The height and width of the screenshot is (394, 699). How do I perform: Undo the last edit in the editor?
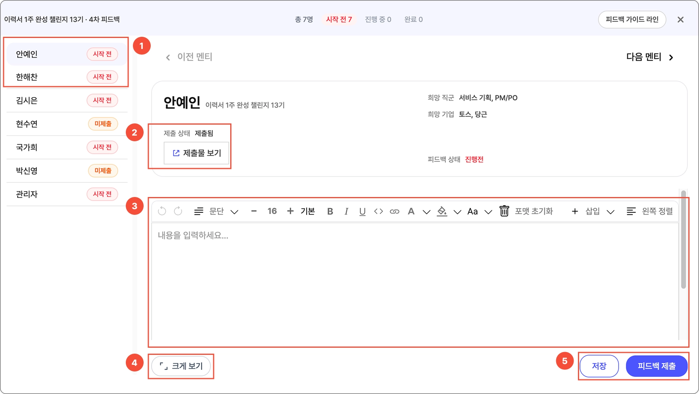point(162,211)
